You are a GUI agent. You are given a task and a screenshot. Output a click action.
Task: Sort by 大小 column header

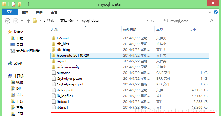[193, 30]
